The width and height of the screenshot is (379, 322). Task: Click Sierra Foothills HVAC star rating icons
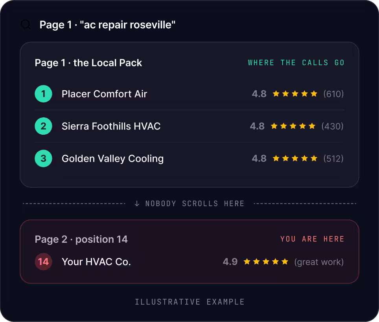click(293, 126)
